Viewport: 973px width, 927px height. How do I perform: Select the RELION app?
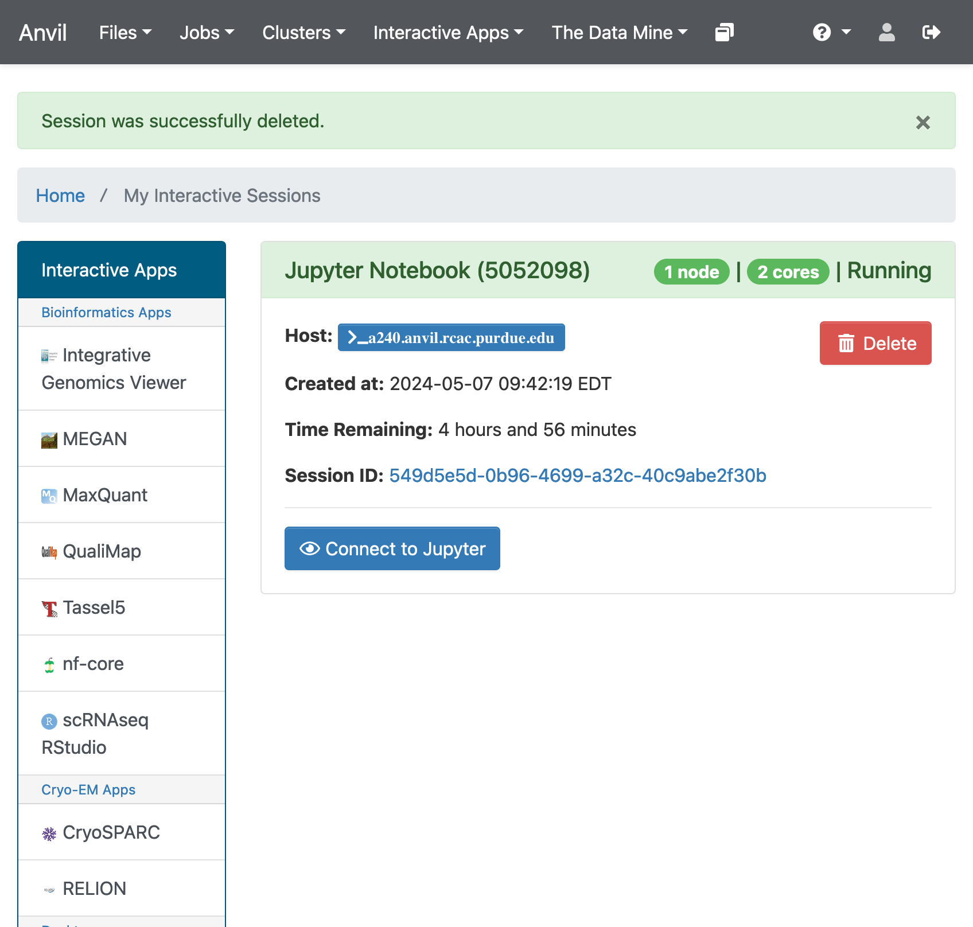pos(94,888)
